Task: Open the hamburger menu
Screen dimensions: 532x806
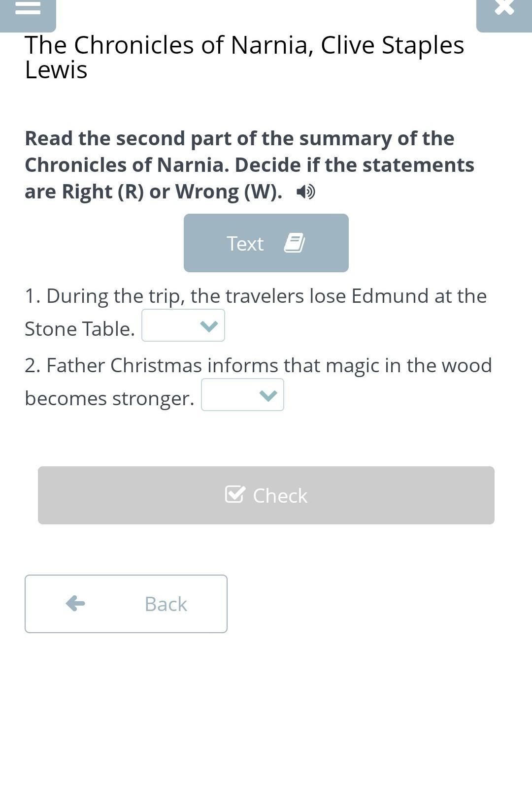Action: tap(28, 8)
